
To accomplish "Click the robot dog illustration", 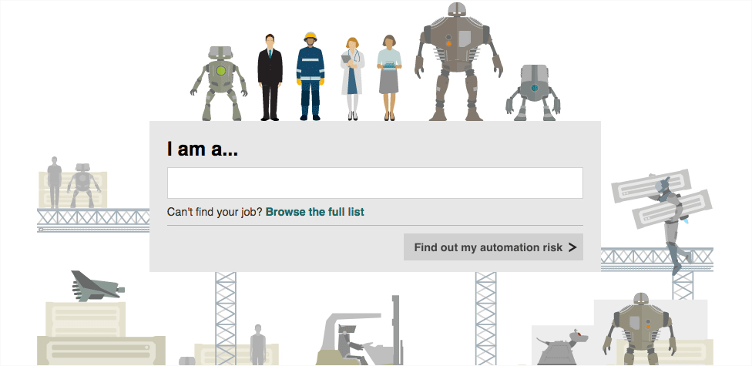I will (562, 348).
